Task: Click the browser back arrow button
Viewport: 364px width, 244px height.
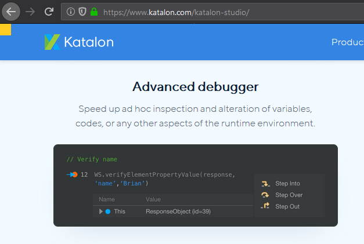Action: 11,11
